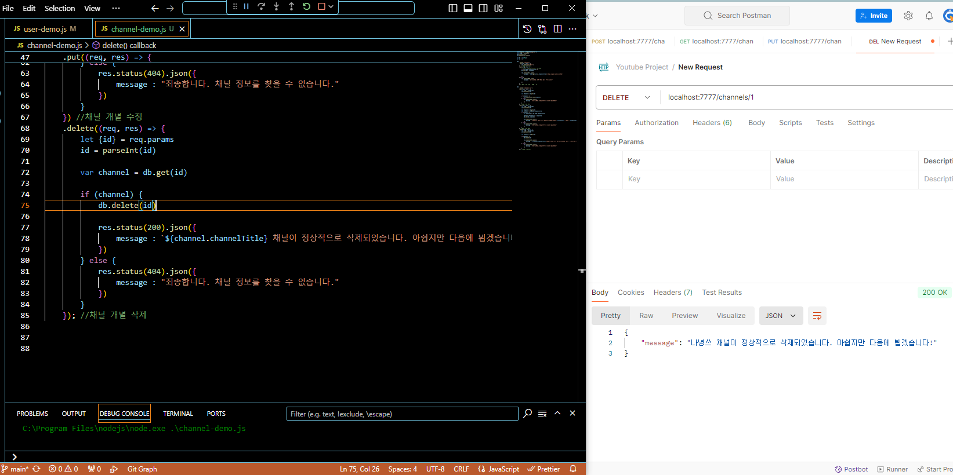Viewport: 953px width, 475px height.
Task: Open the Selection menu
Action: 60,8
